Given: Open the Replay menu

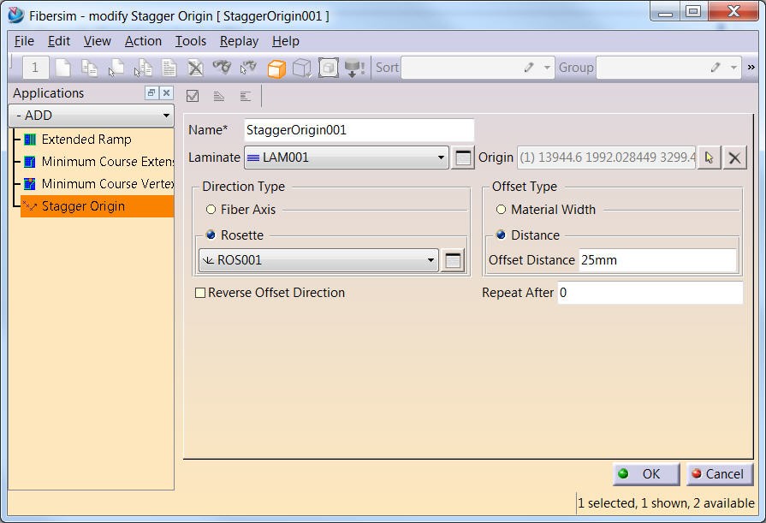Looking at the screenshot, I should [239, 40].
